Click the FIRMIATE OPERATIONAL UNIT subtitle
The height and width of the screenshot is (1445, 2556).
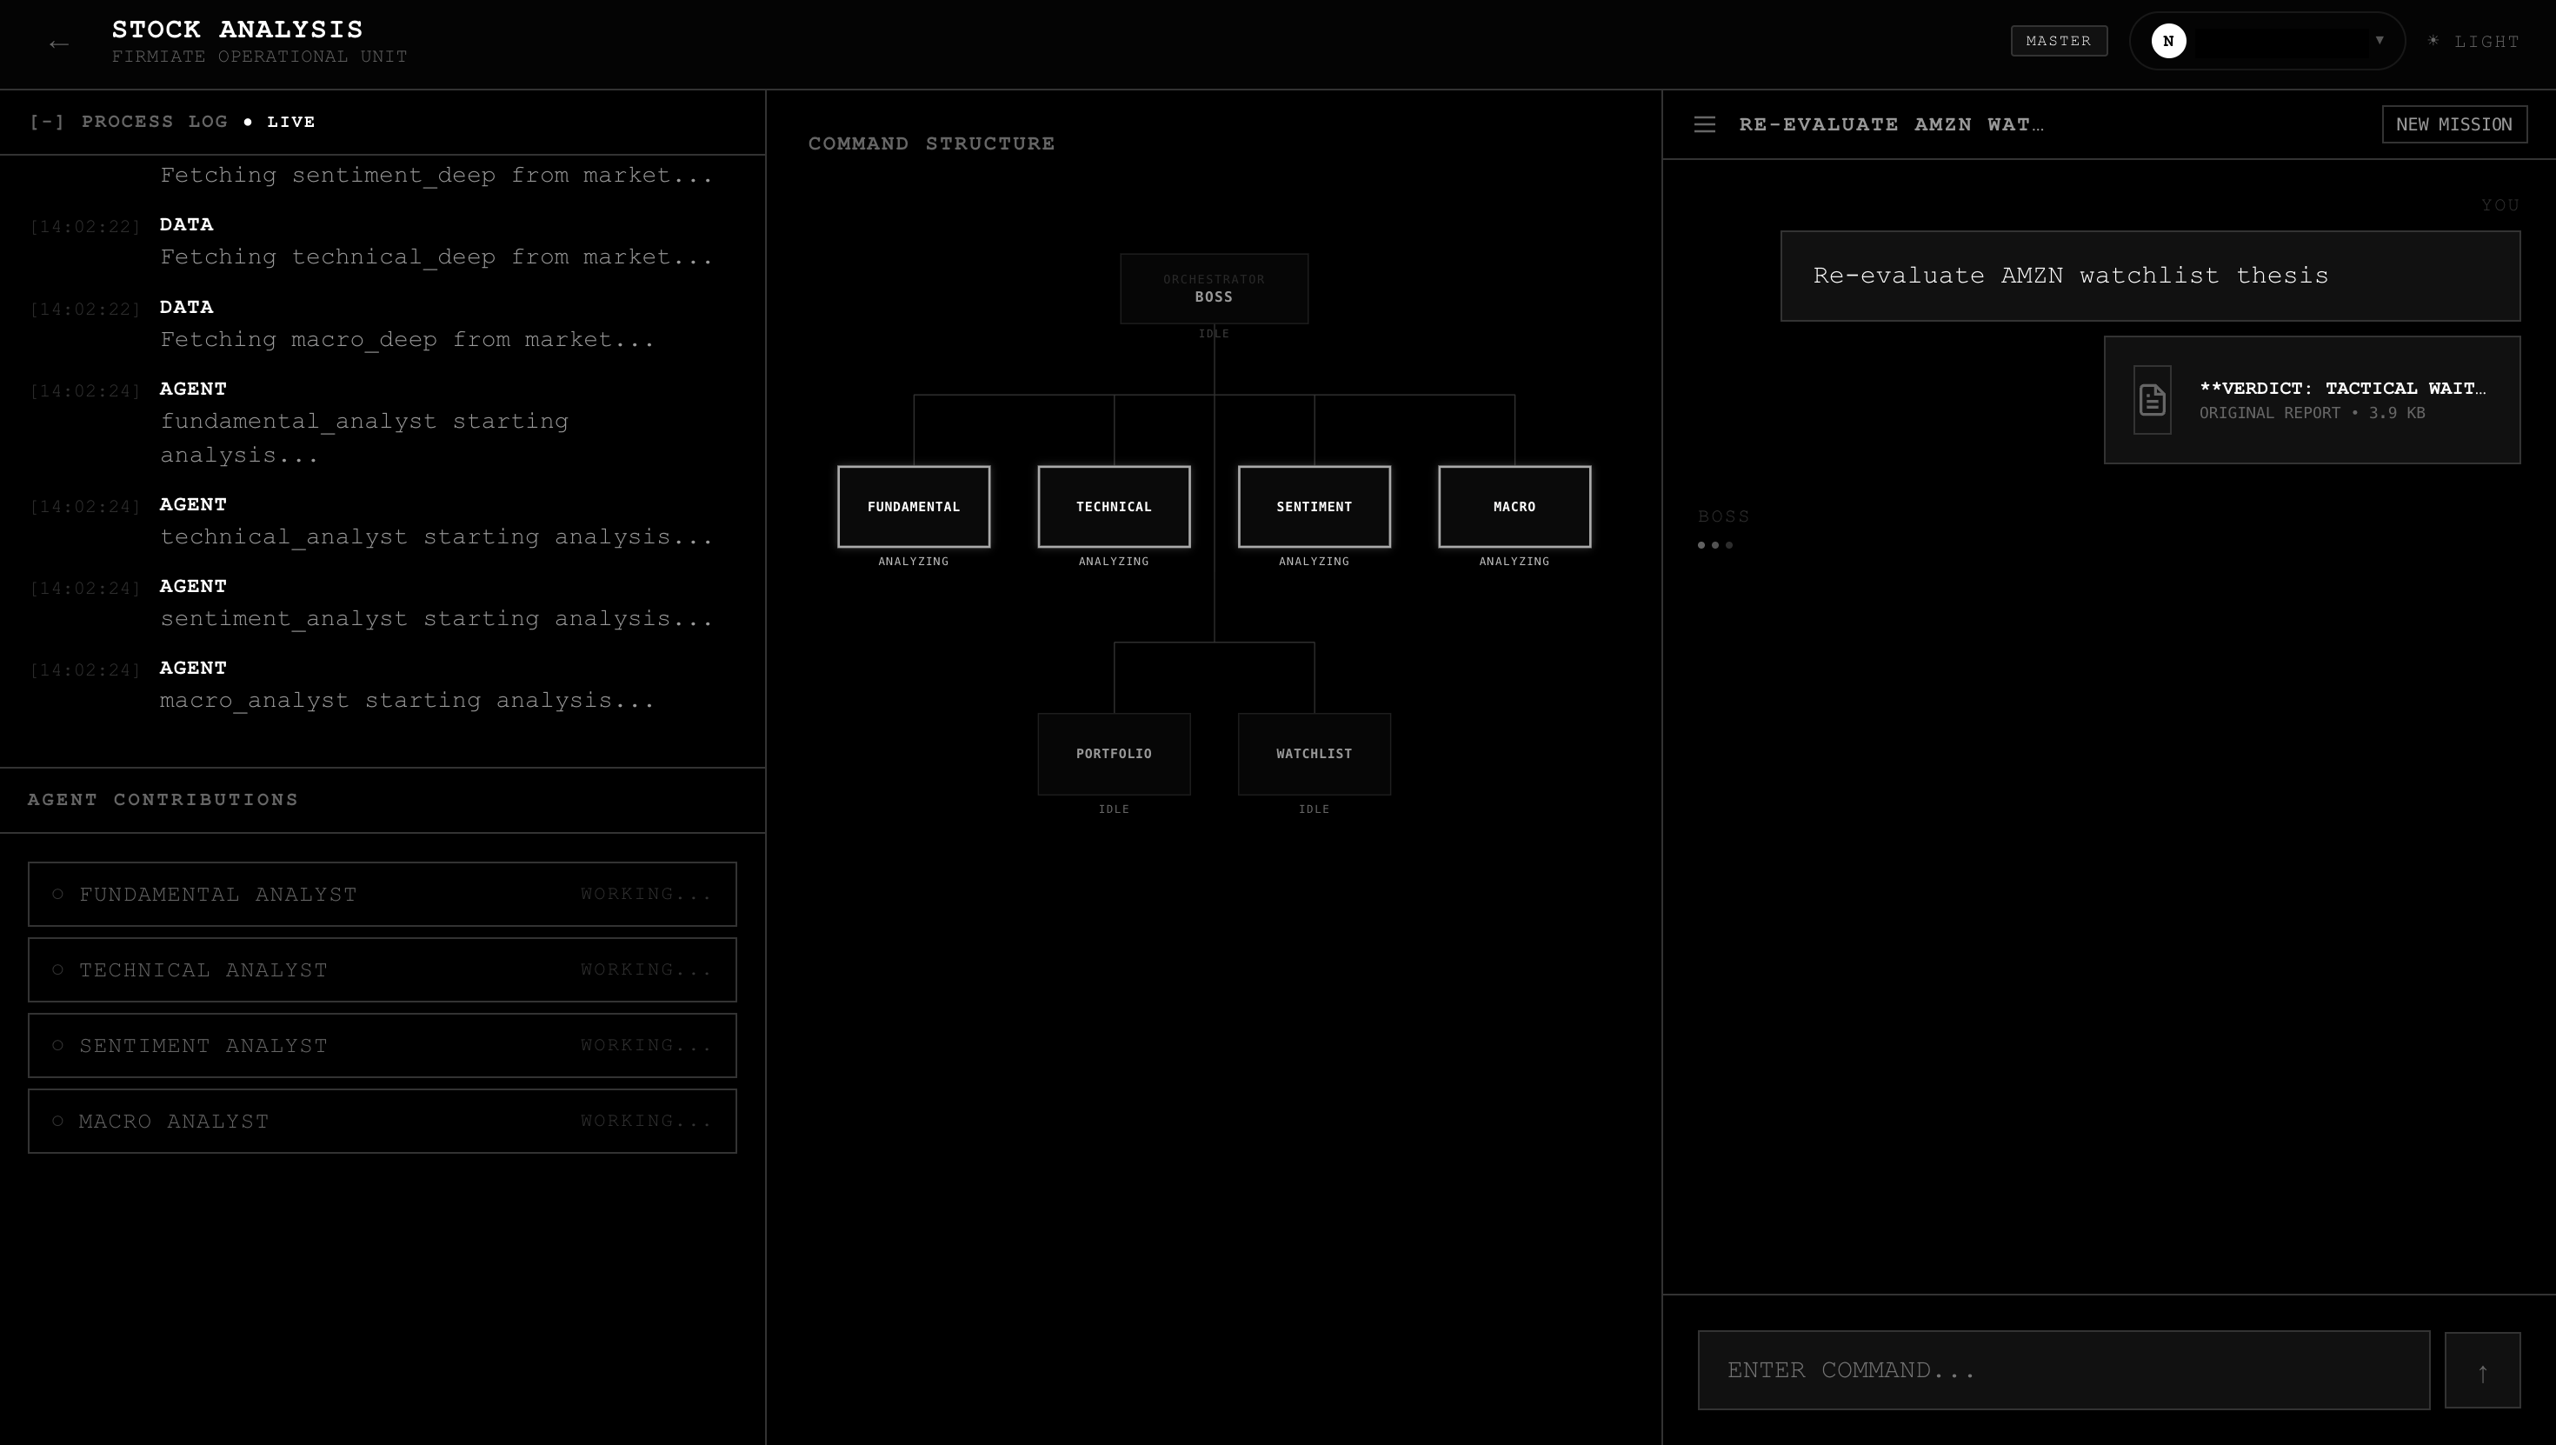point(259,57)
